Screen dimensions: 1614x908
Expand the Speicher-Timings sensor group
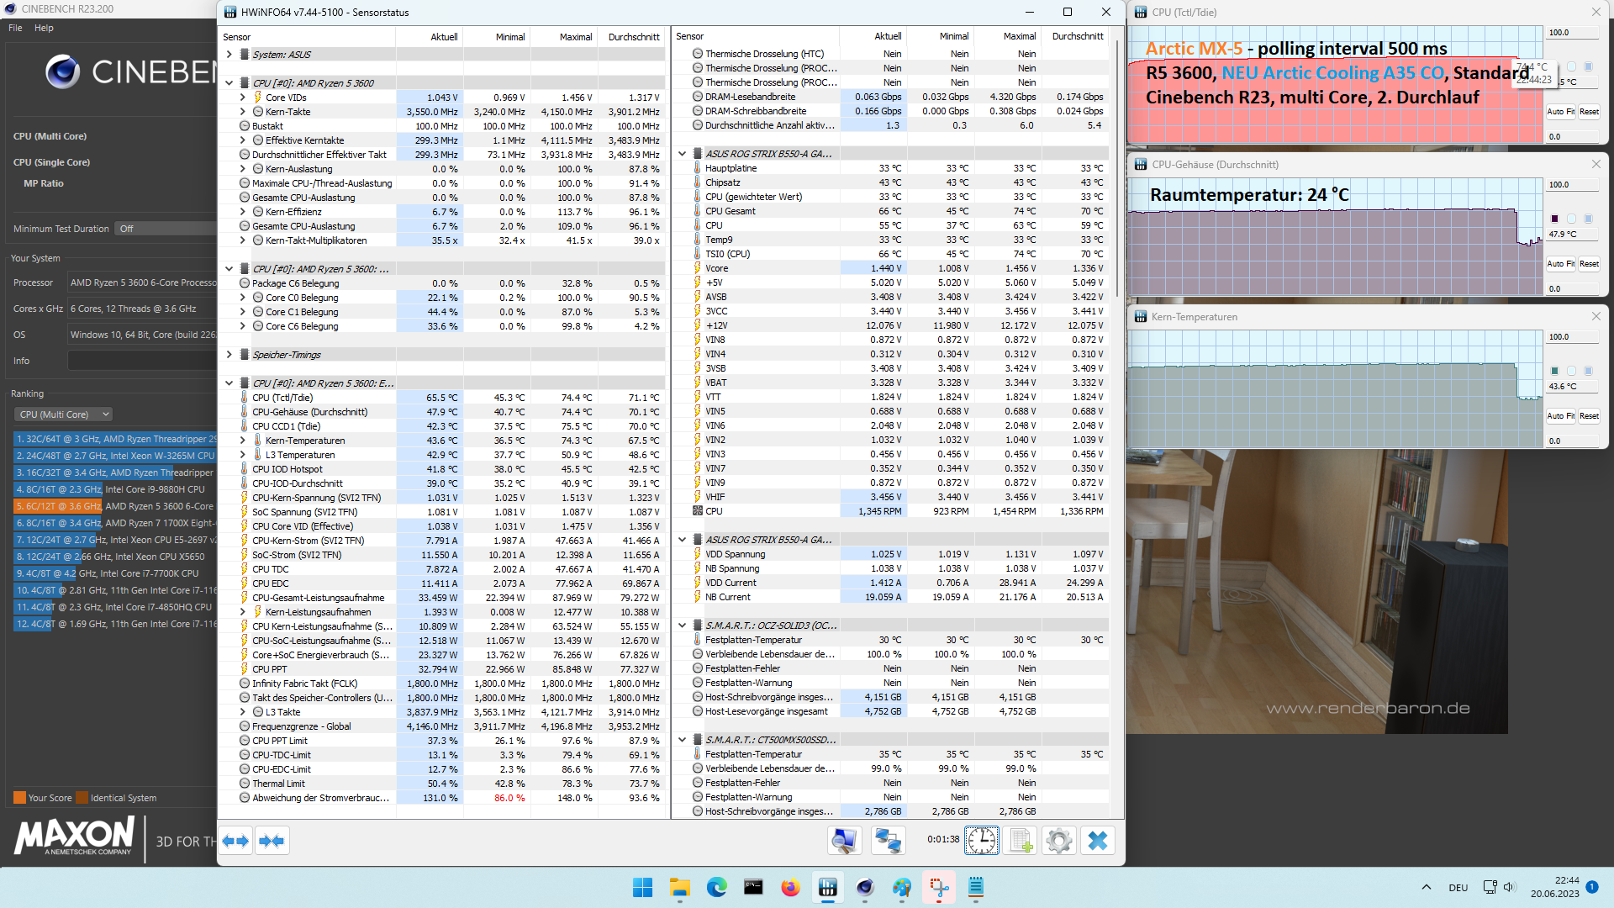(x=229, y=355)
